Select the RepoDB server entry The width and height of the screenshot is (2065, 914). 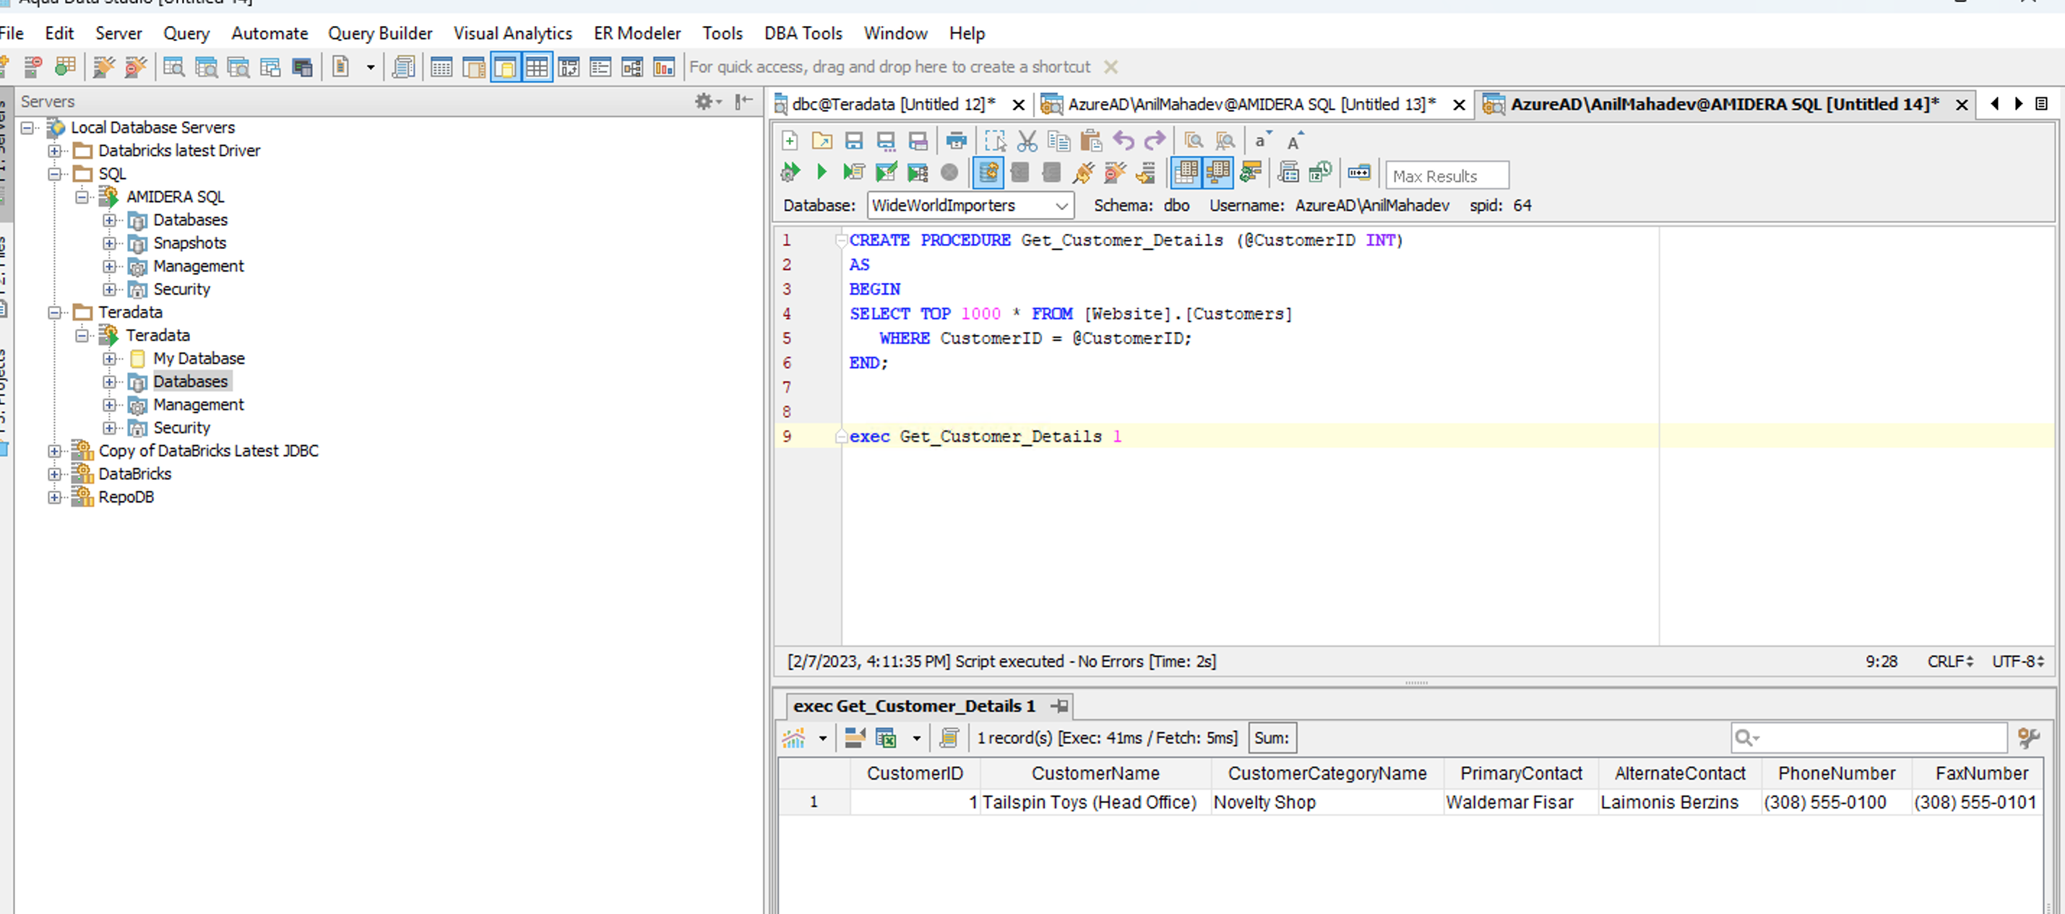[x=125, y=497]
